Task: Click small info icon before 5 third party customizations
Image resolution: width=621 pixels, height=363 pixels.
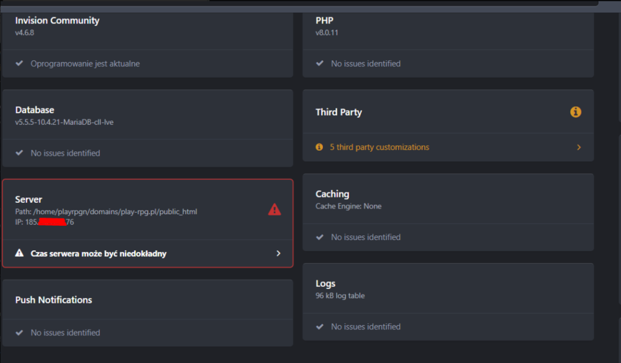Action: pyautogui.click(x=319, y=147)
